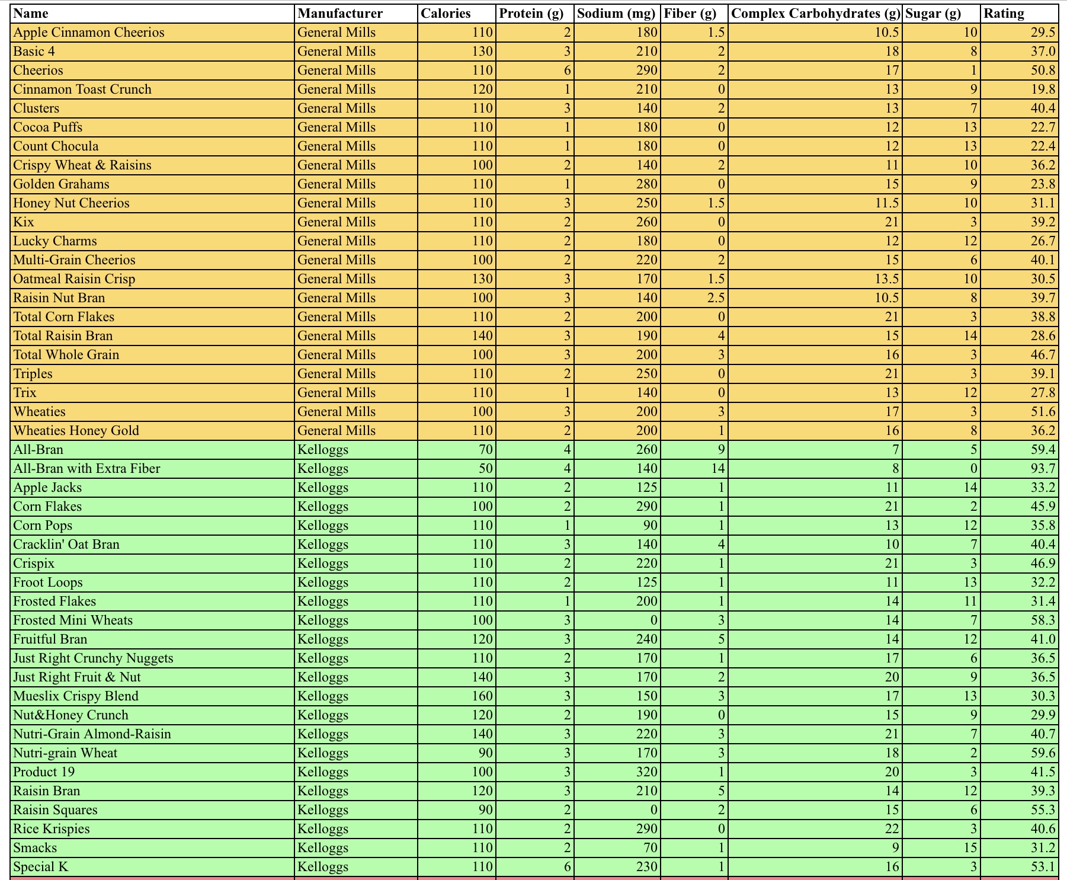Select the Basic 4 name cell
The width and height of the screenshot is (1067, 880).
152,52
